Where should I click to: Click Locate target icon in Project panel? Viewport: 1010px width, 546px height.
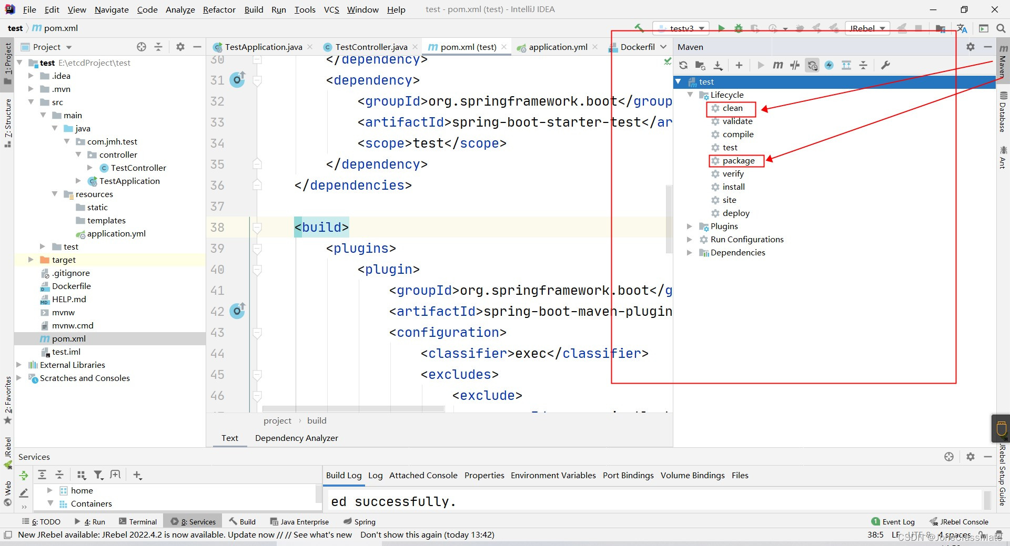(x=142, y=47)
